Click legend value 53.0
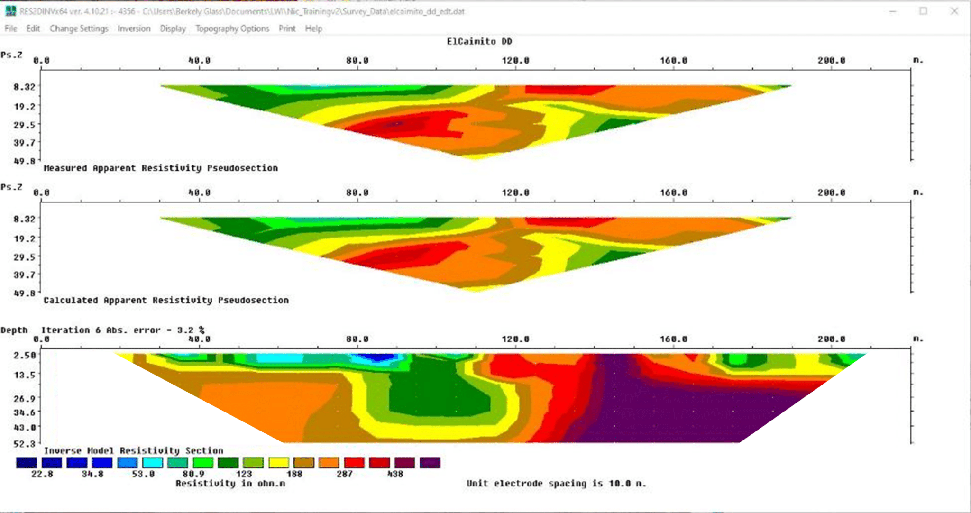 coord(143,474)
